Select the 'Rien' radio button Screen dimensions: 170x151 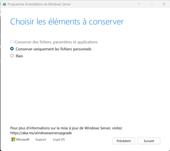coord(12,56)
